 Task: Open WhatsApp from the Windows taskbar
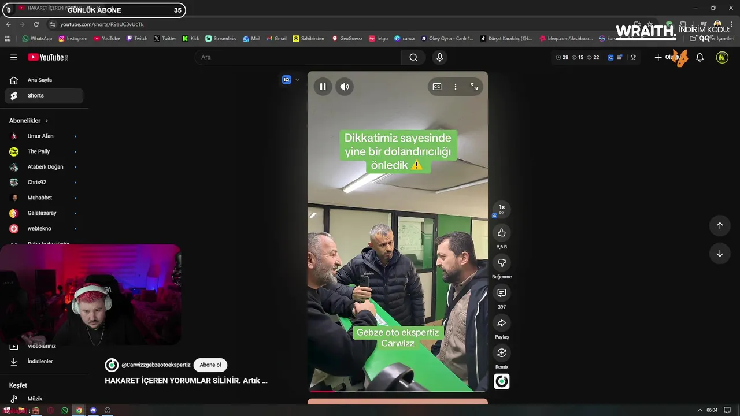click(x=65, y=410)
